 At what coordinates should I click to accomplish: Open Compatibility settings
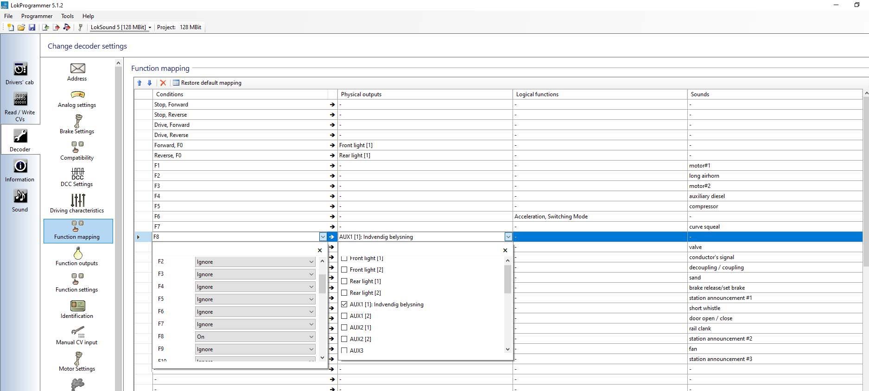77,151
